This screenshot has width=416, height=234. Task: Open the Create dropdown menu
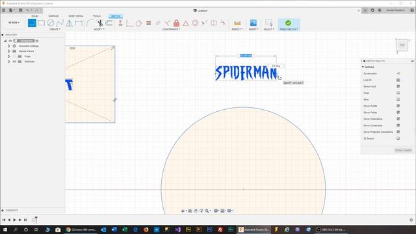[x=55, y=29]
